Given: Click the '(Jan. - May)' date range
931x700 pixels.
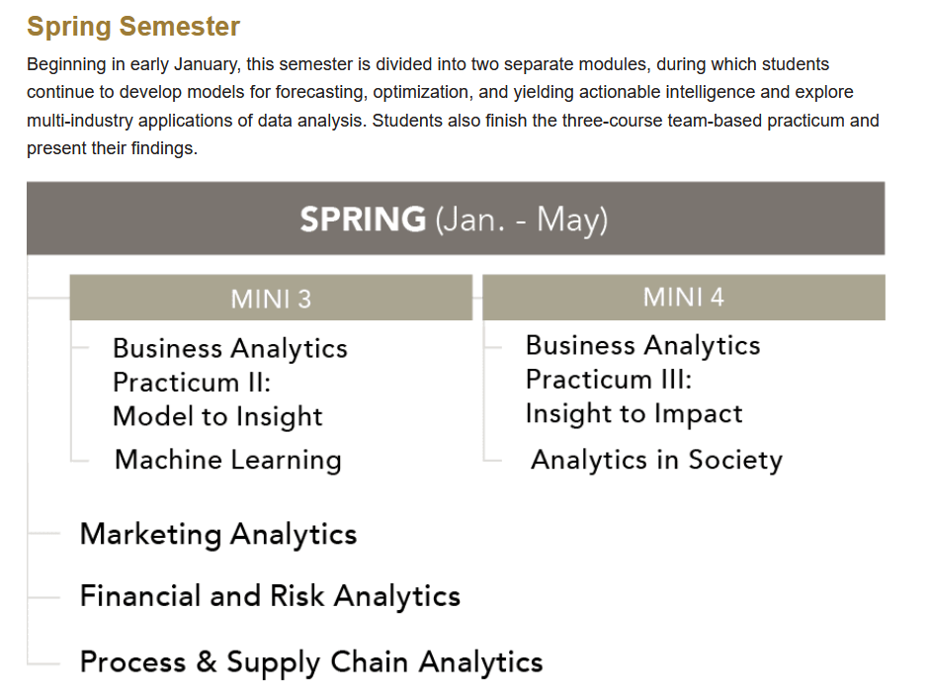Looking at the screenshot, I should click(522, 219).
